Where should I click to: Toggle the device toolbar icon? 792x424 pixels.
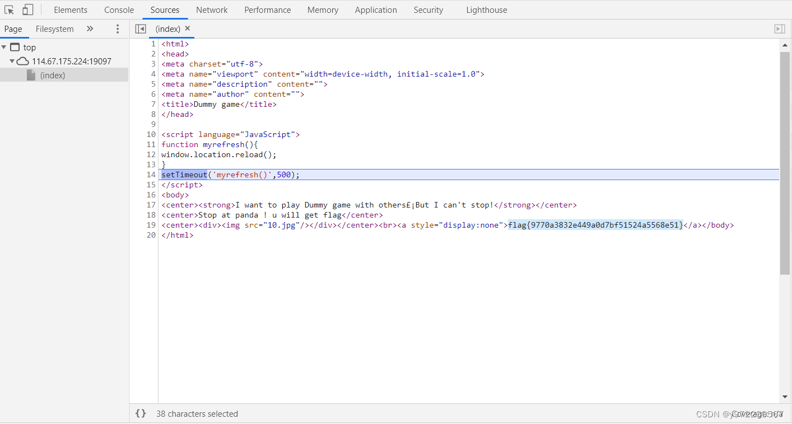[27, 10]
